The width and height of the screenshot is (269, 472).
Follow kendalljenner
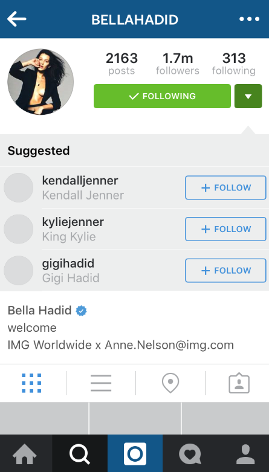click(225, 187)
